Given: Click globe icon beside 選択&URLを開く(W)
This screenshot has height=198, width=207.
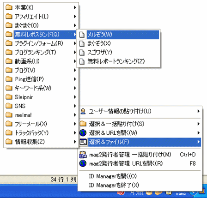Looking at the screenshot, I should pos(83,133).
